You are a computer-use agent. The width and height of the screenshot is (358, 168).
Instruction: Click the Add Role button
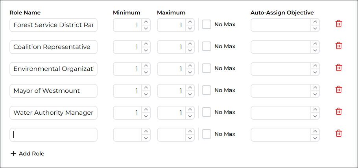[x=28, y=154]
